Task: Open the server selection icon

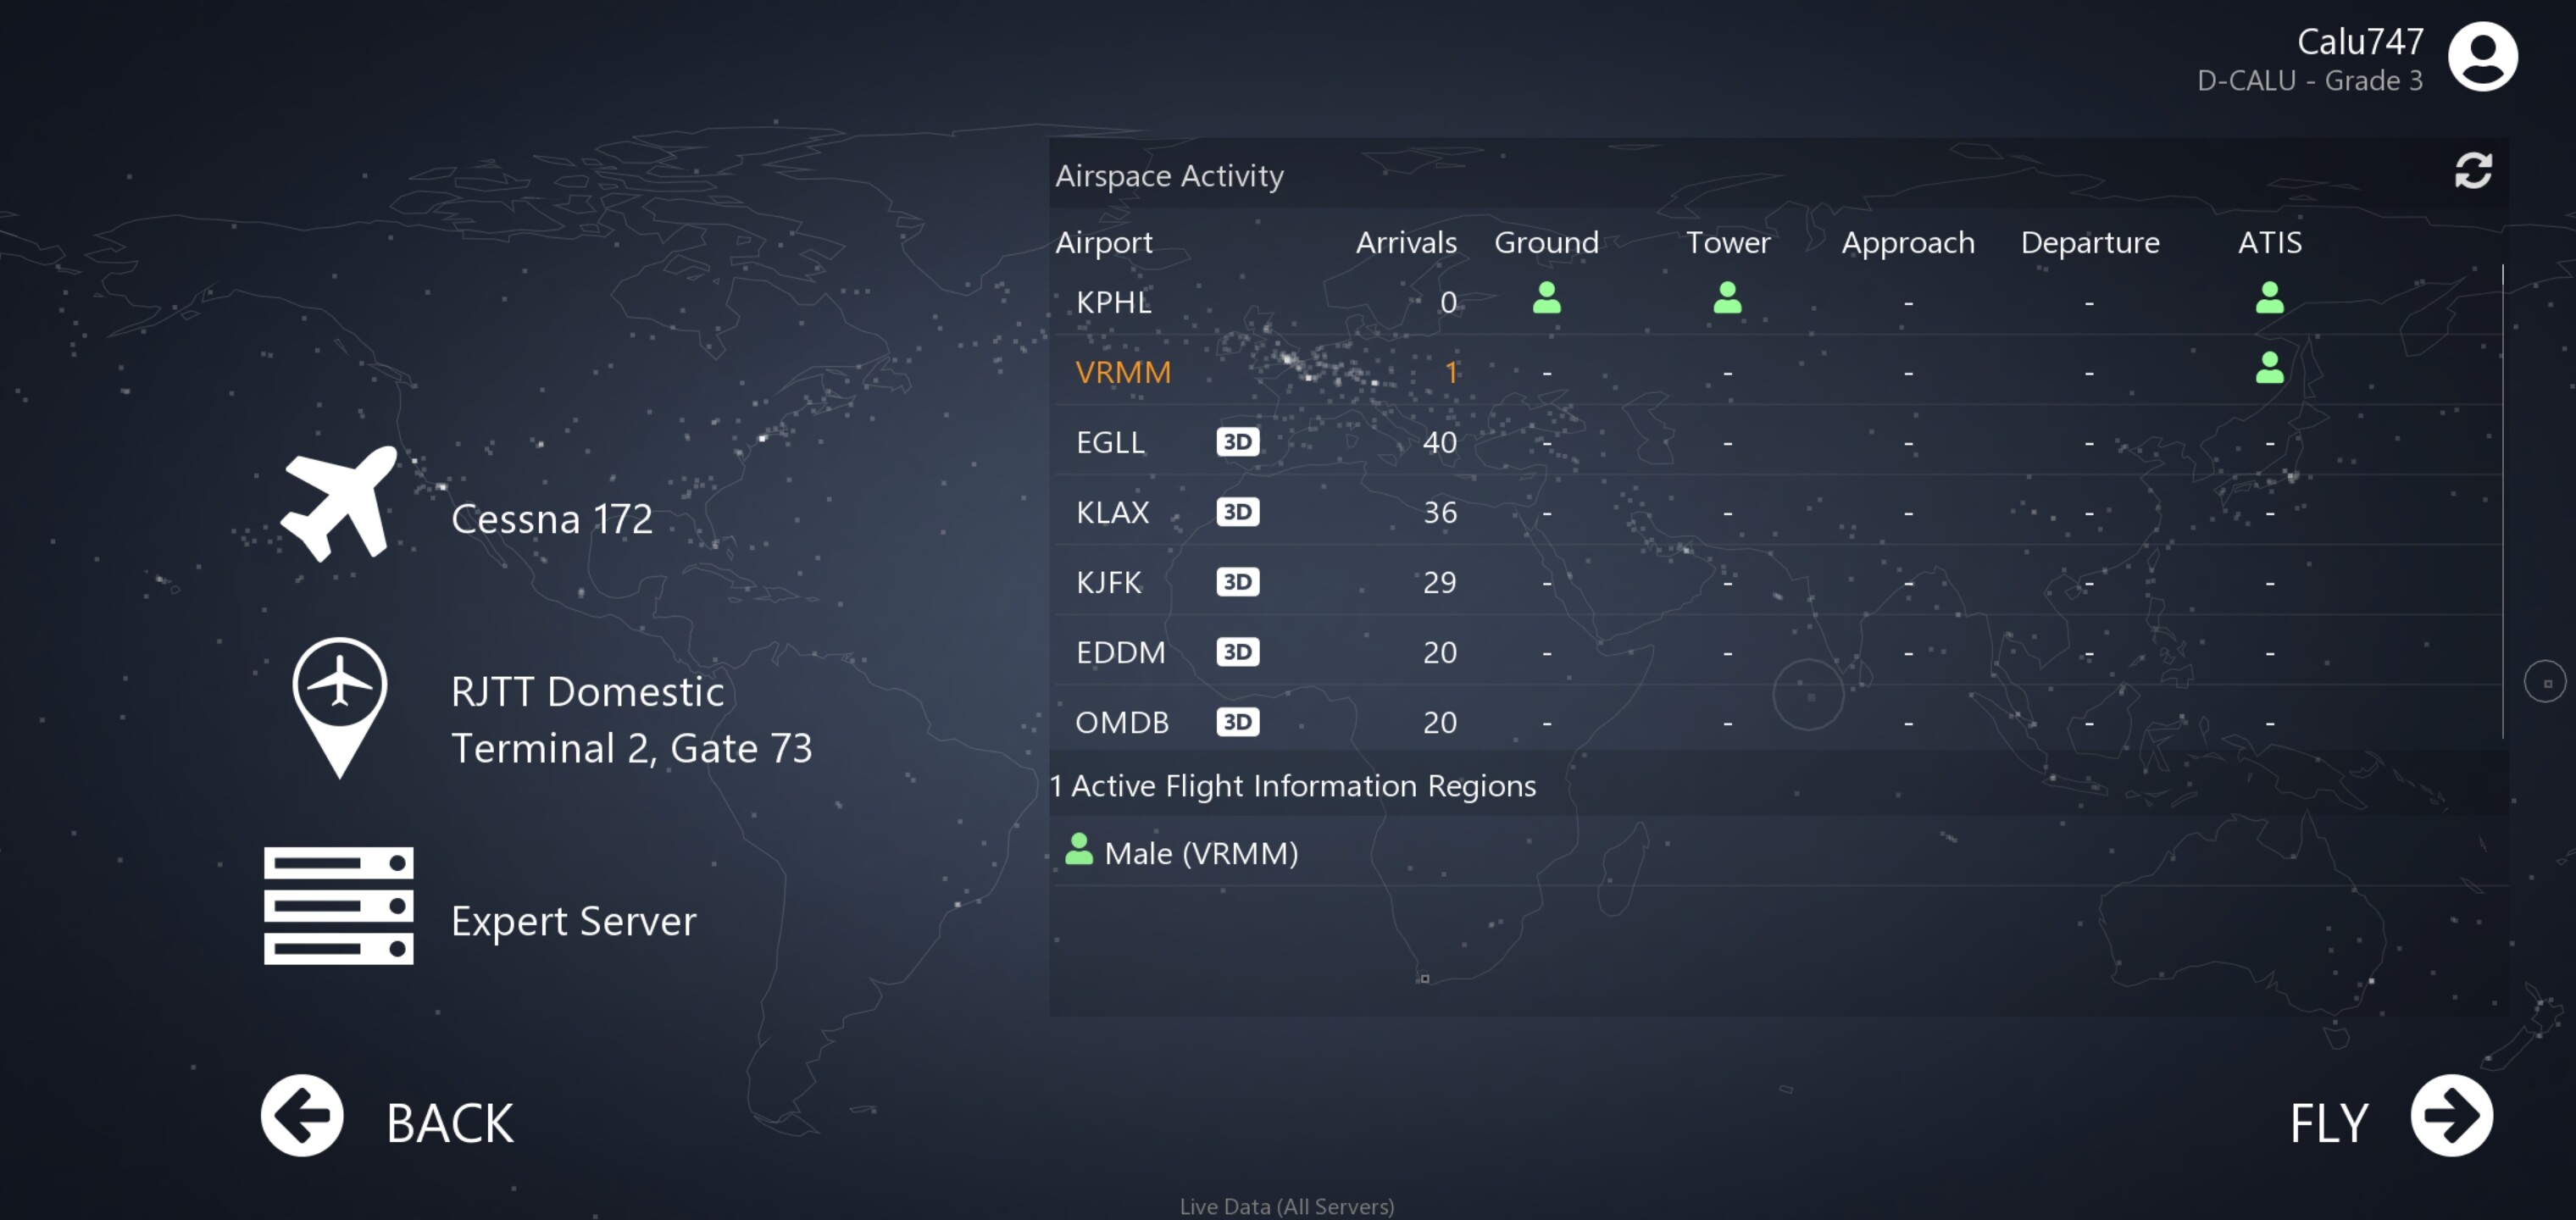Action: click(338, 905)
